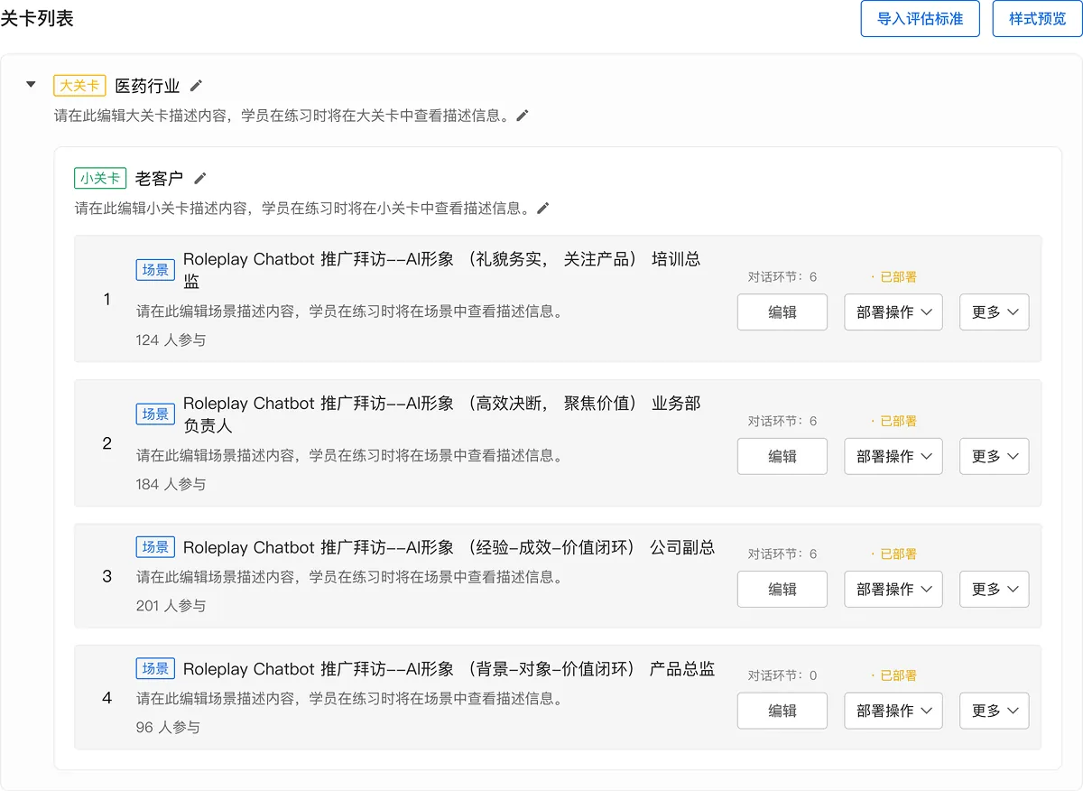
Task: Collapse the 医药行业 level with triangle arrow
Action: [x=31, y=85]
